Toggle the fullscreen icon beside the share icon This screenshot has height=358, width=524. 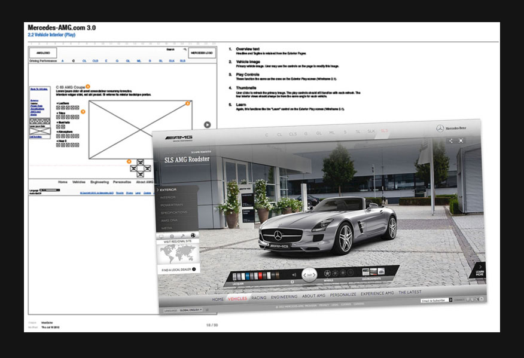point(461,141)
